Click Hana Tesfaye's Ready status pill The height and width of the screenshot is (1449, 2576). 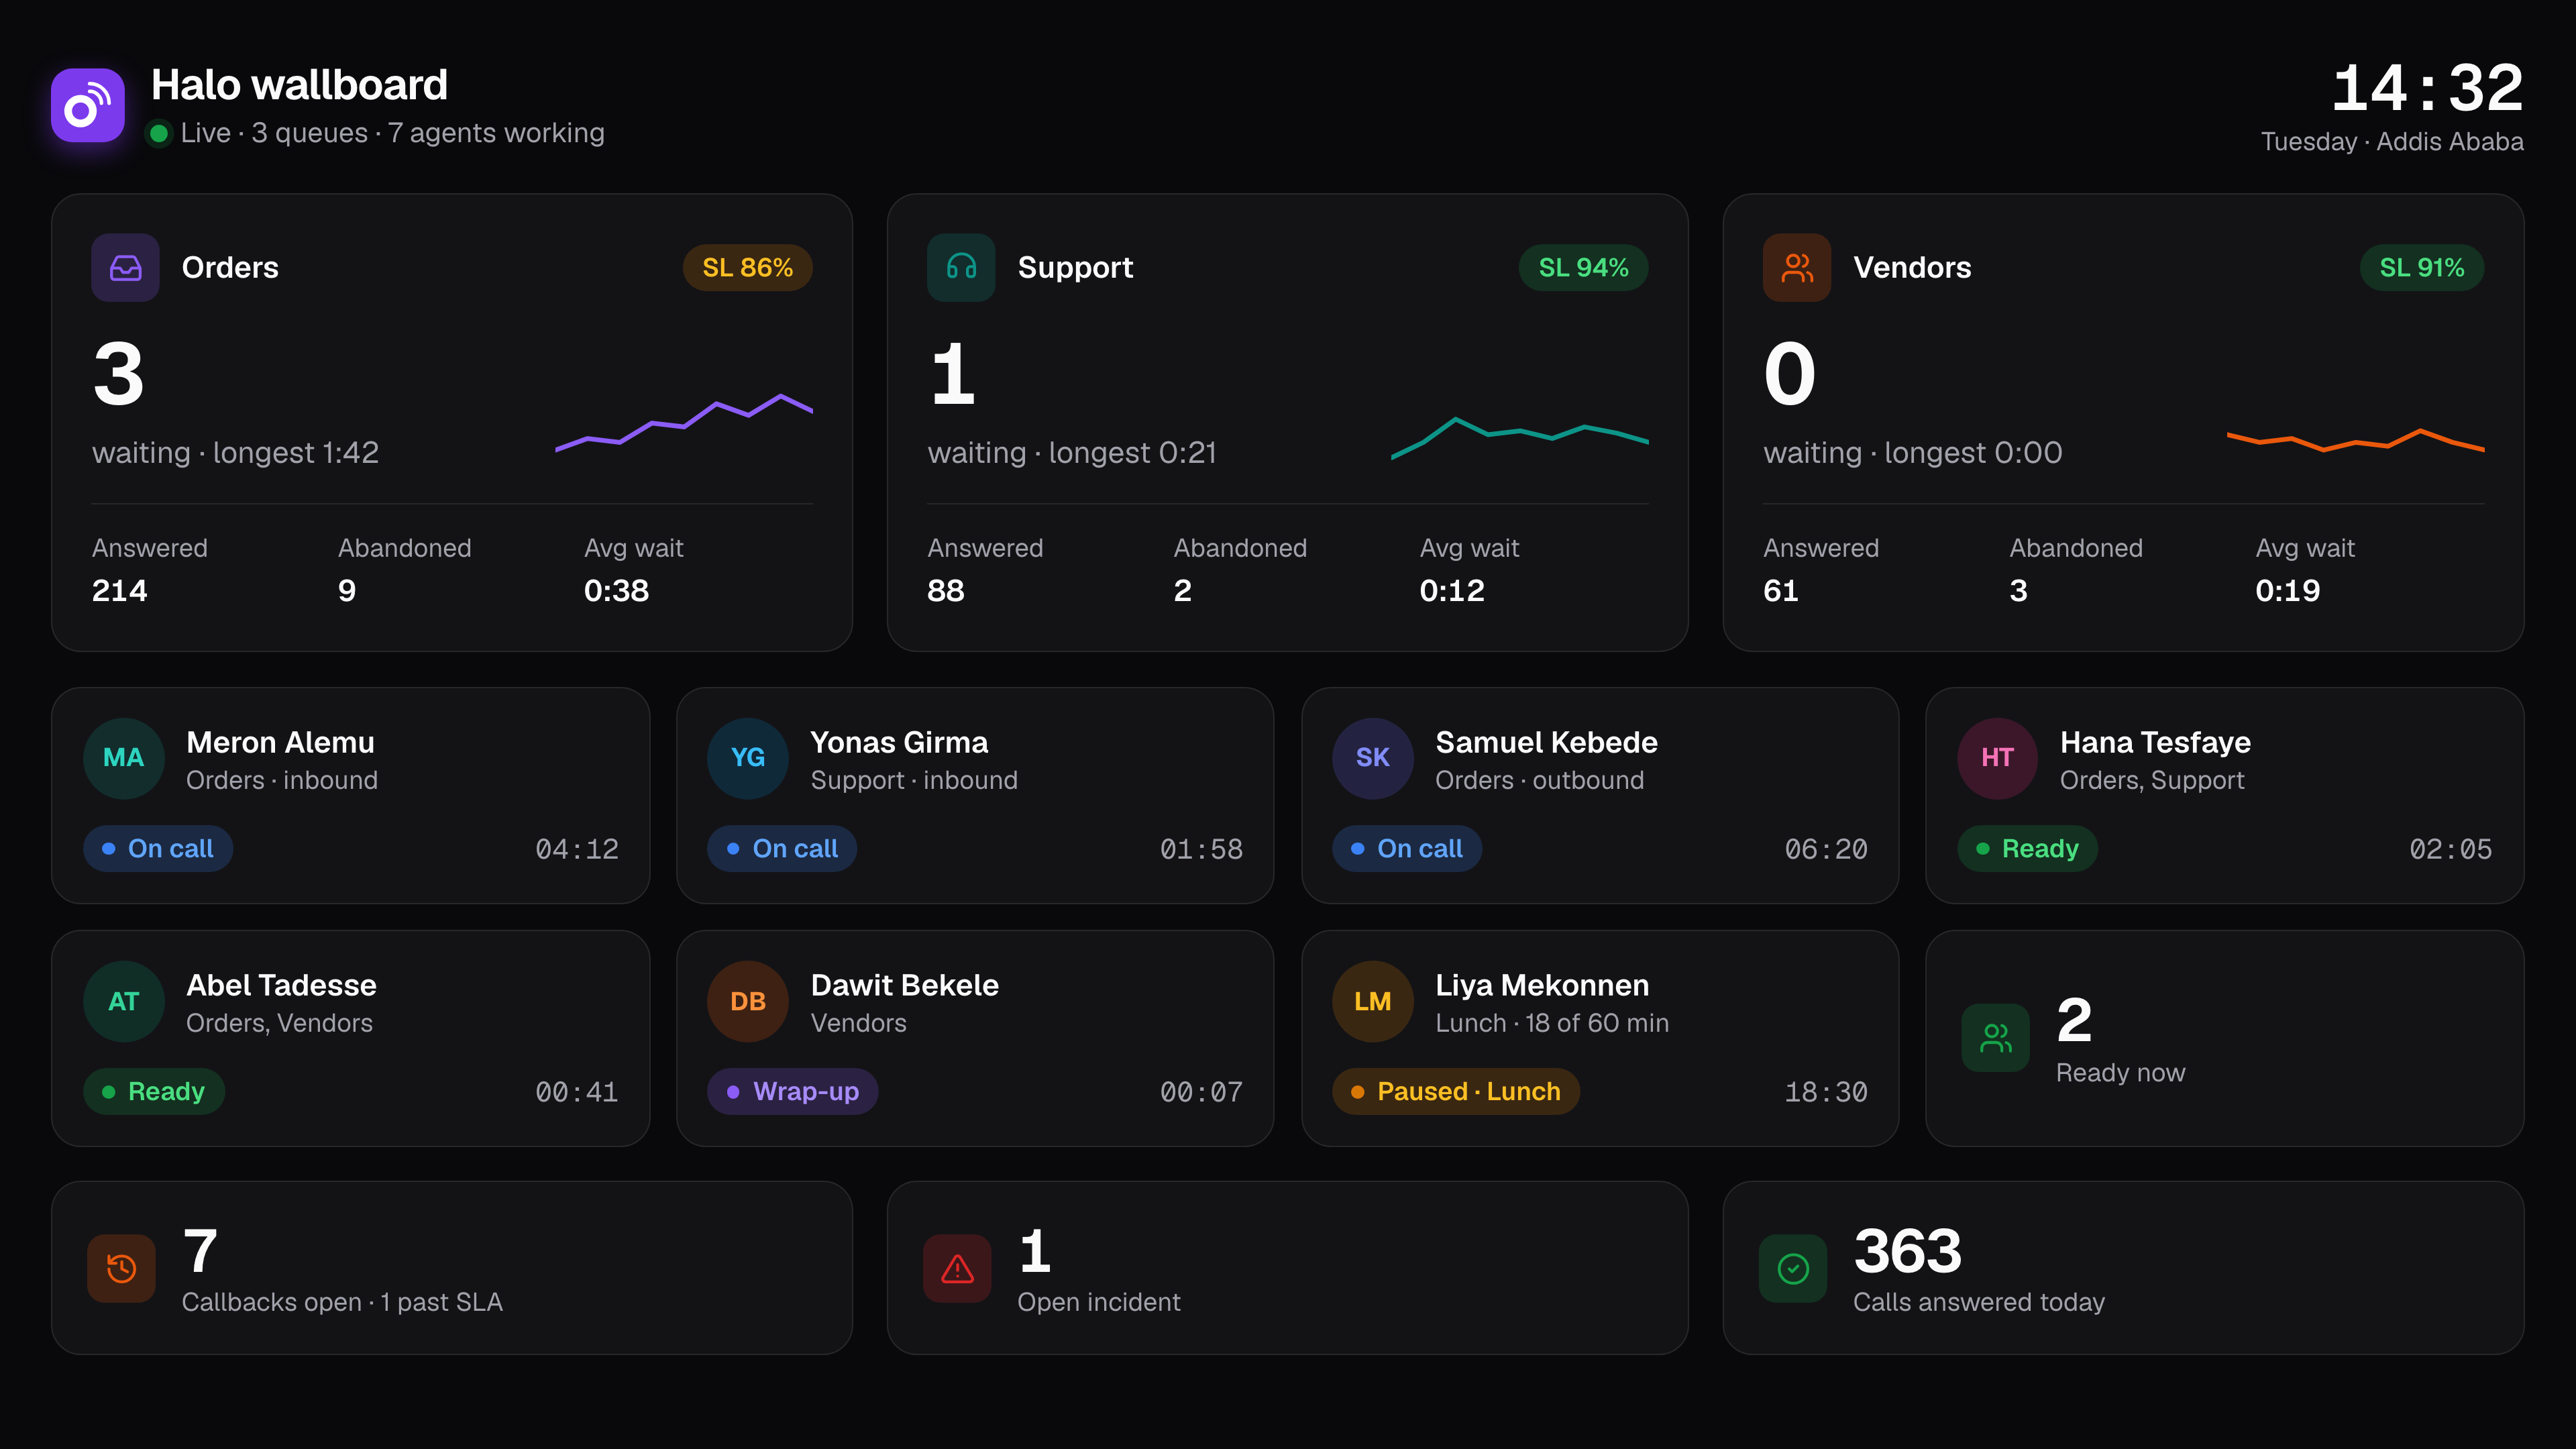2027,848
